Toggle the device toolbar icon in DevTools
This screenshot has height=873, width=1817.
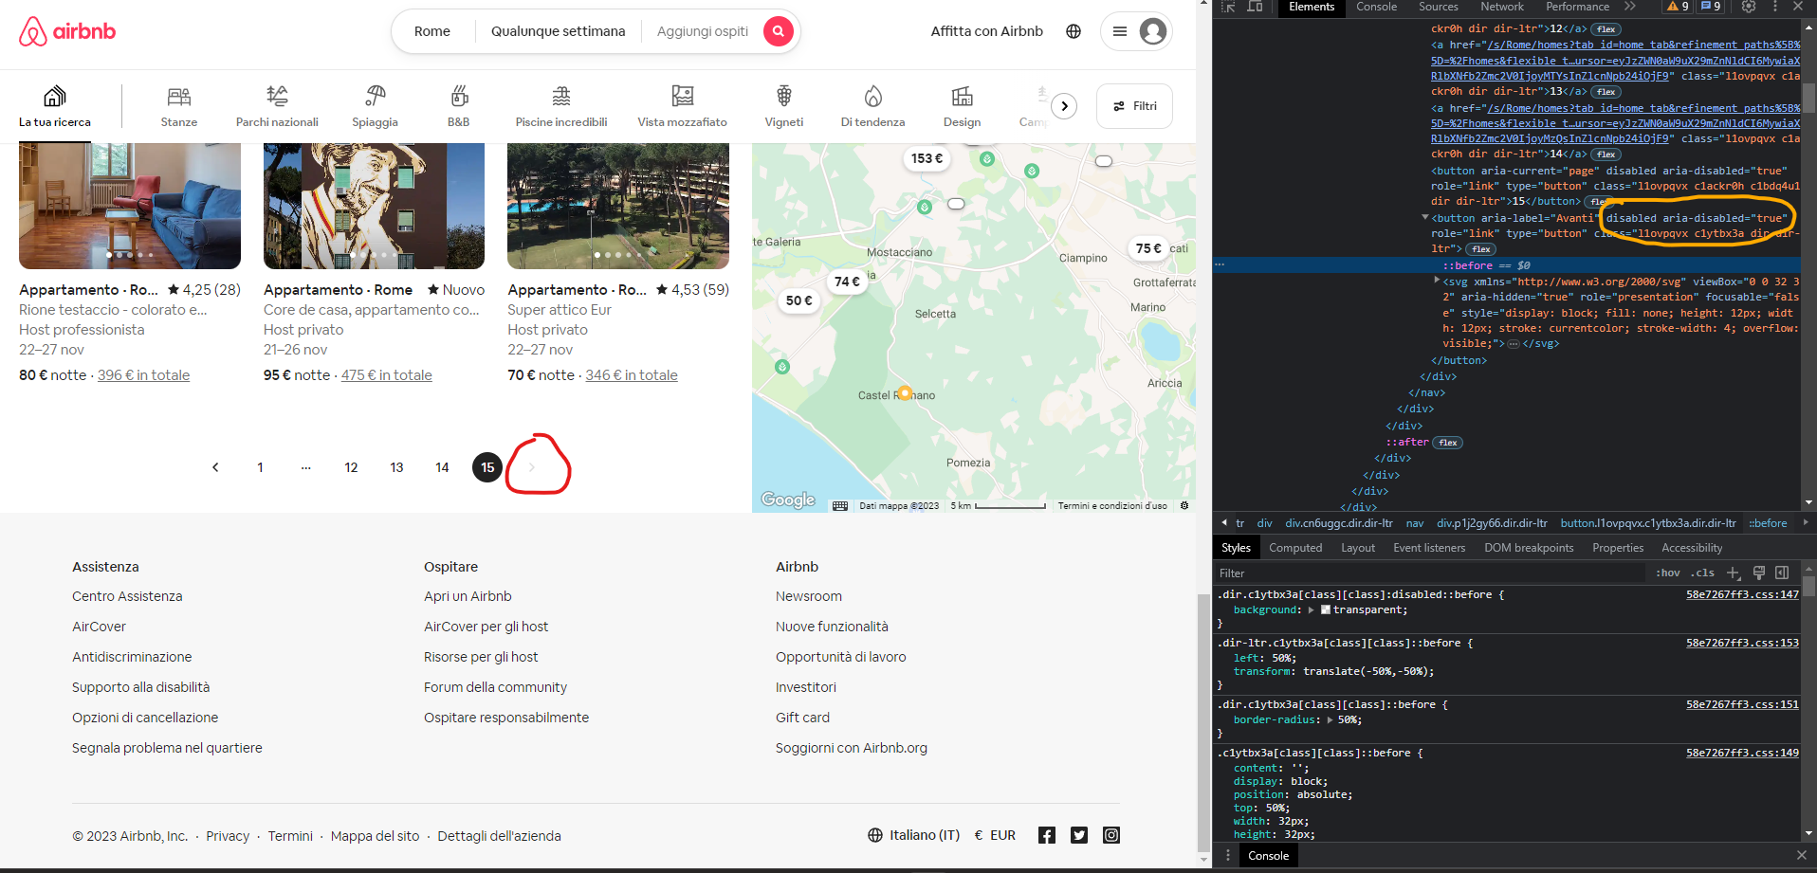[x=1255, y=7]
